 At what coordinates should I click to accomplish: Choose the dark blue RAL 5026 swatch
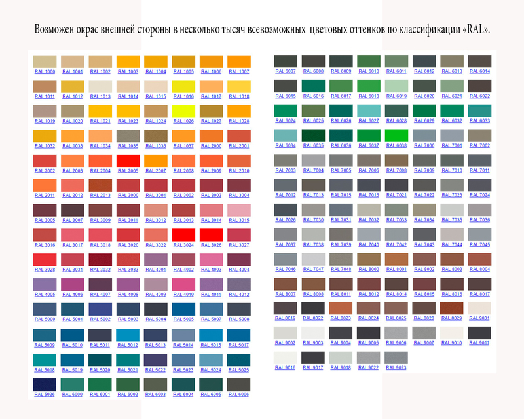[x=45, y=384]
